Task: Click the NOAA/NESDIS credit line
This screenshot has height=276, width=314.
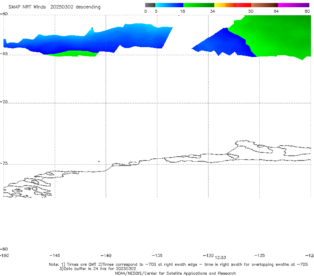Action: pyautogui.click(x=175, y=273)
